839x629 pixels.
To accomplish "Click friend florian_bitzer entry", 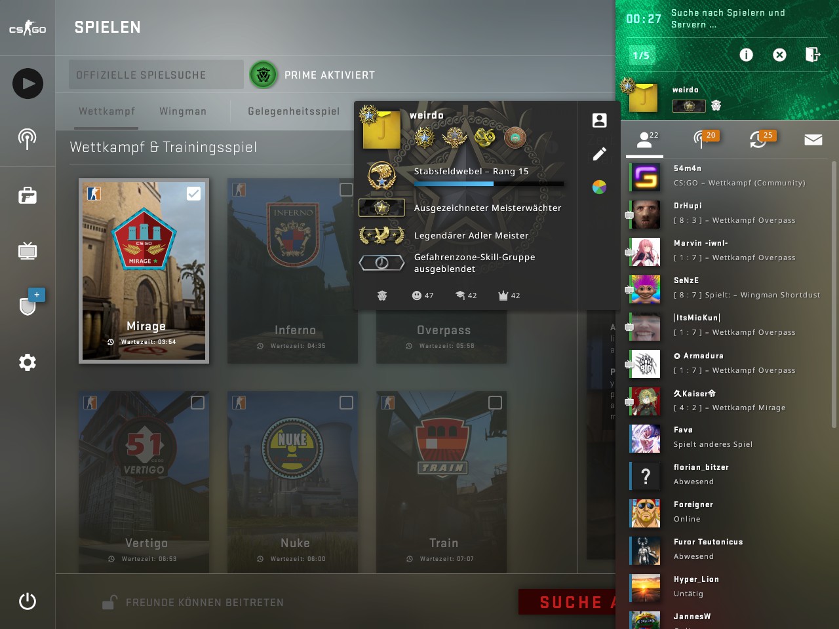I will [x=726, y=475].
